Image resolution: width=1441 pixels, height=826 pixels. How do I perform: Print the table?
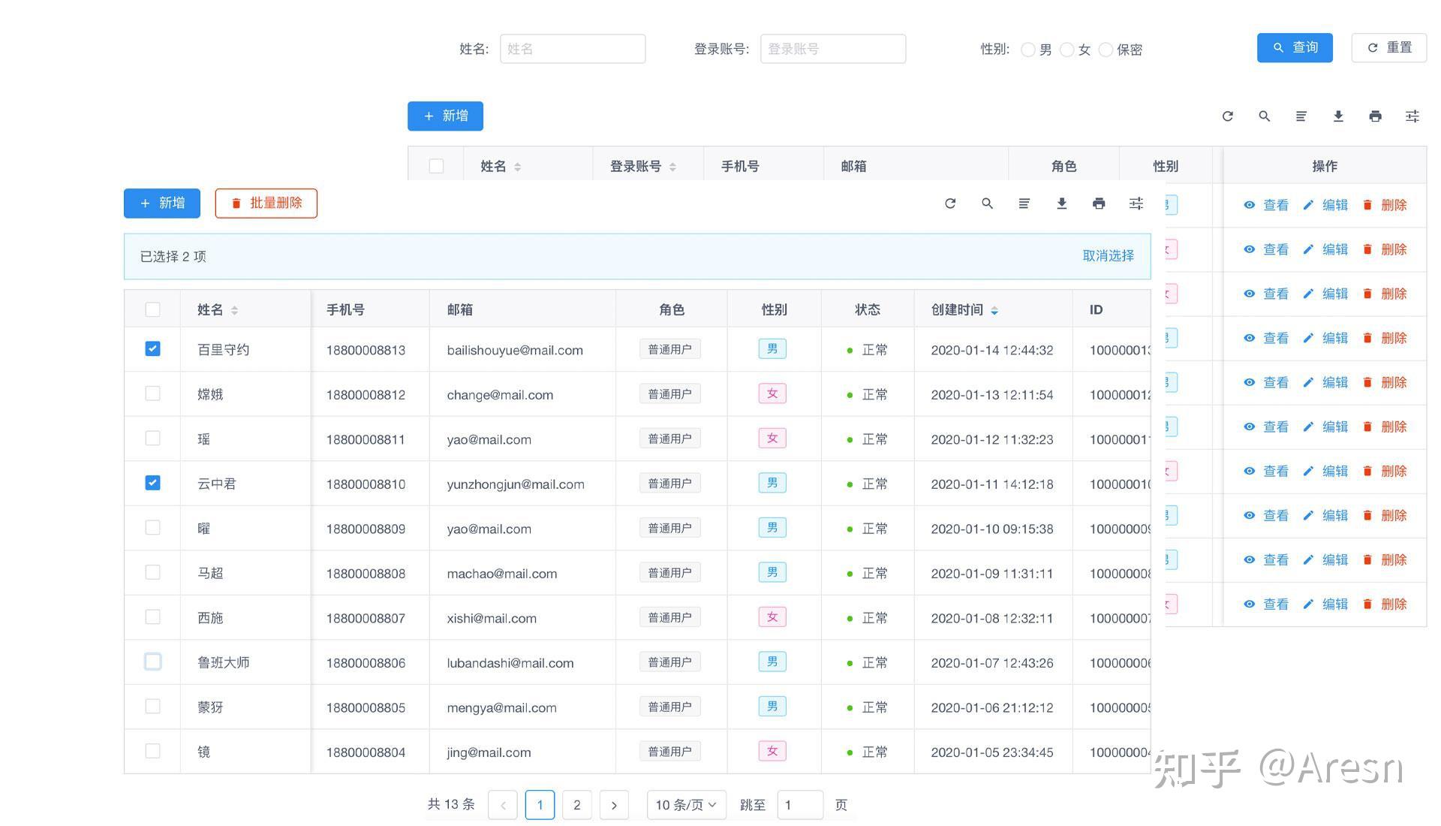pyautogui.click(x=1099, y=203)
